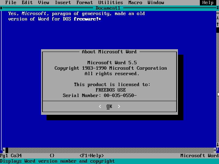Click the '{}' scrap indicator in status bar
This screenshot has width=219, height=164.
tap(52, 155)
